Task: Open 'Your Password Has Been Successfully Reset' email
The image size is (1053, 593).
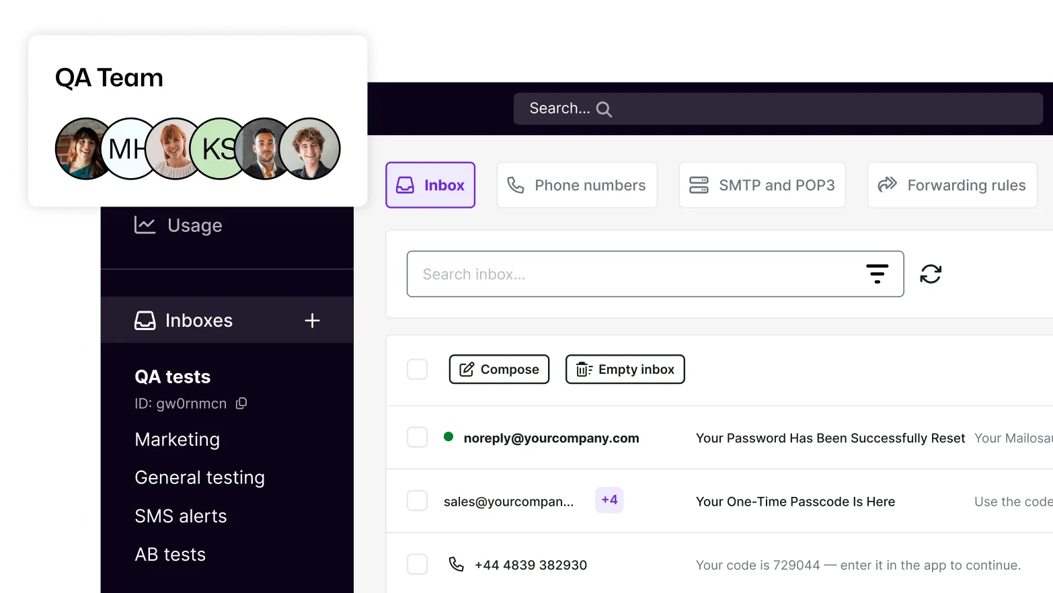Action: click(x=830, y=438)
